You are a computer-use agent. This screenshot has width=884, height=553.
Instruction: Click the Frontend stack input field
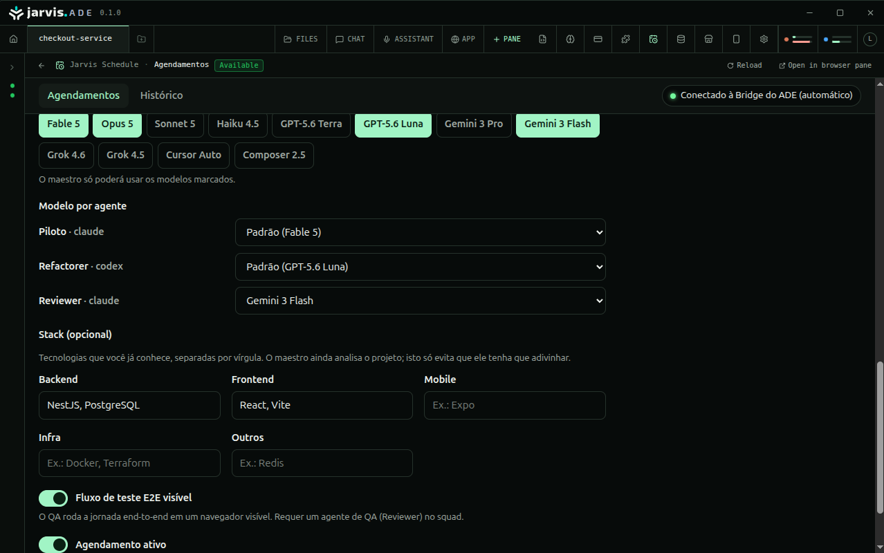pos(322,405)
